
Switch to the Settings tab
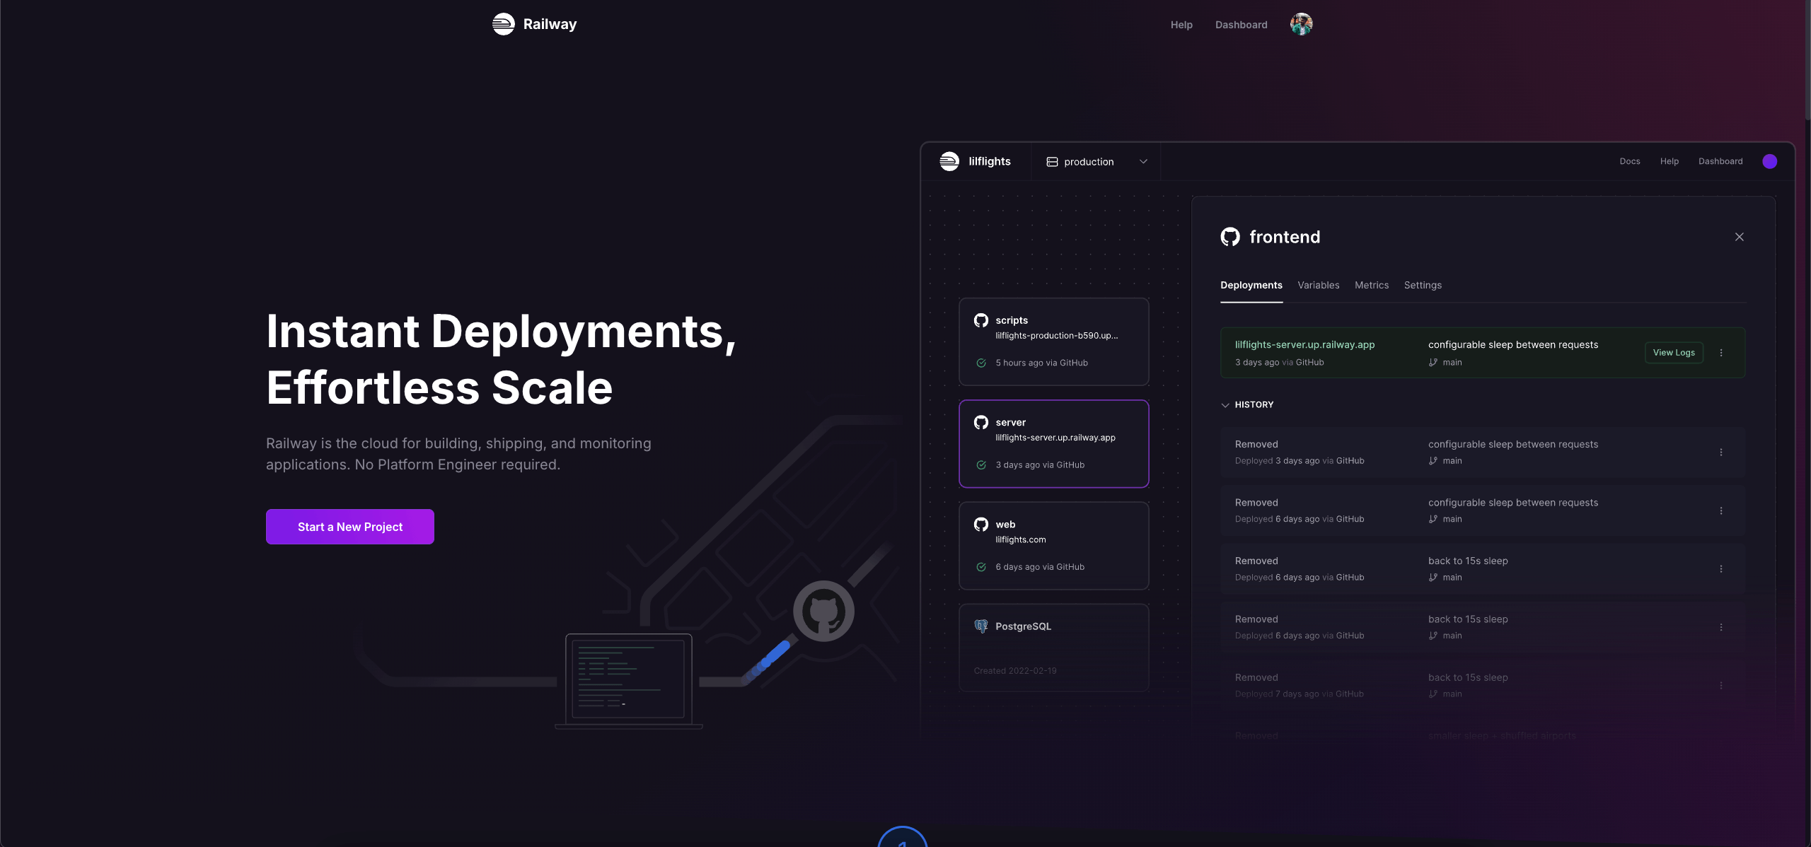1423,285
